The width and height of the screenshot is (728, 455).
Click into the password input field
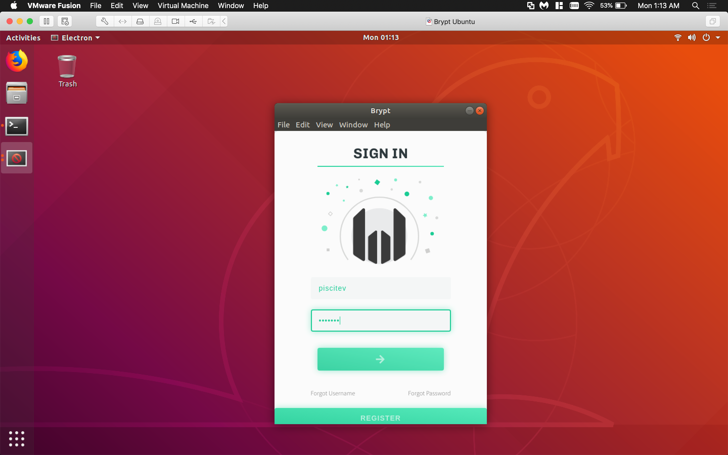click(x=380, y=321)
